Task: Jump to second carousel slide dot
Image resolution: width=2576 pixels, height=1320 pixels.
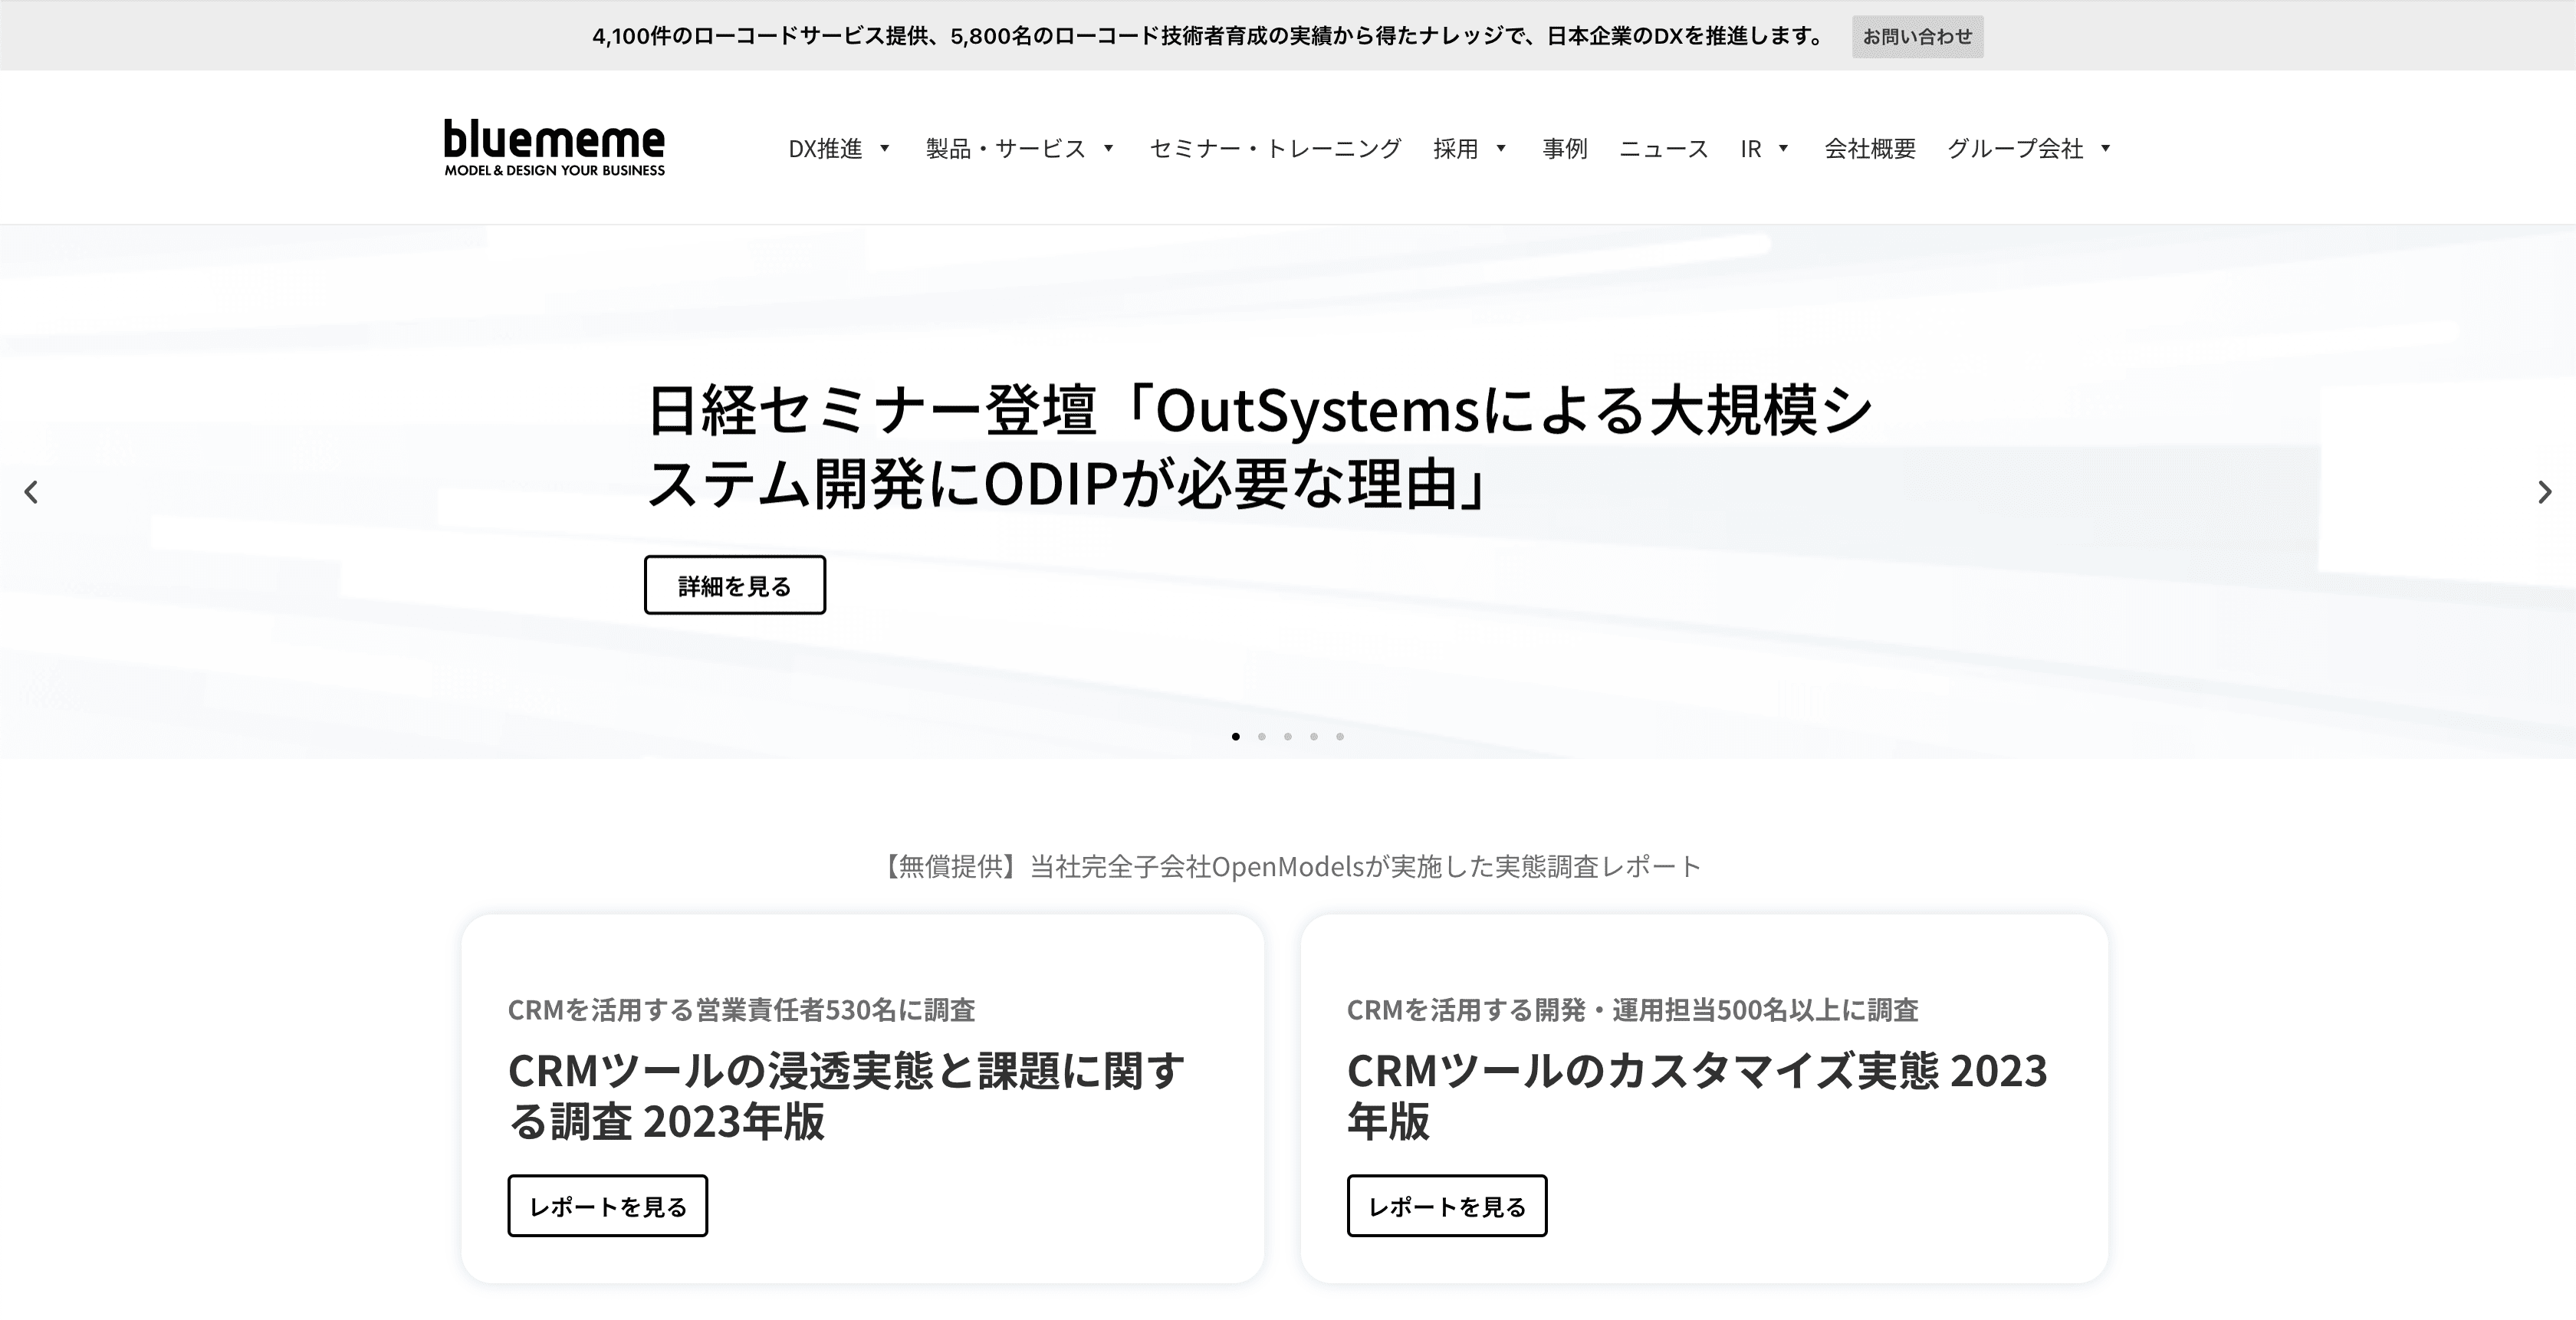Action: [x=1262, y=737]
